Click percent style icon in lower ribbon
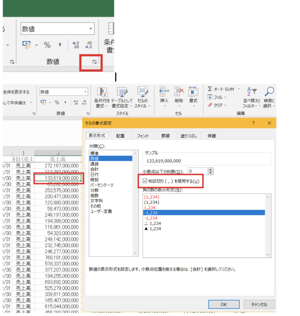Image resolution: width=300 pixels, height=316 pixels. (57, 102)
